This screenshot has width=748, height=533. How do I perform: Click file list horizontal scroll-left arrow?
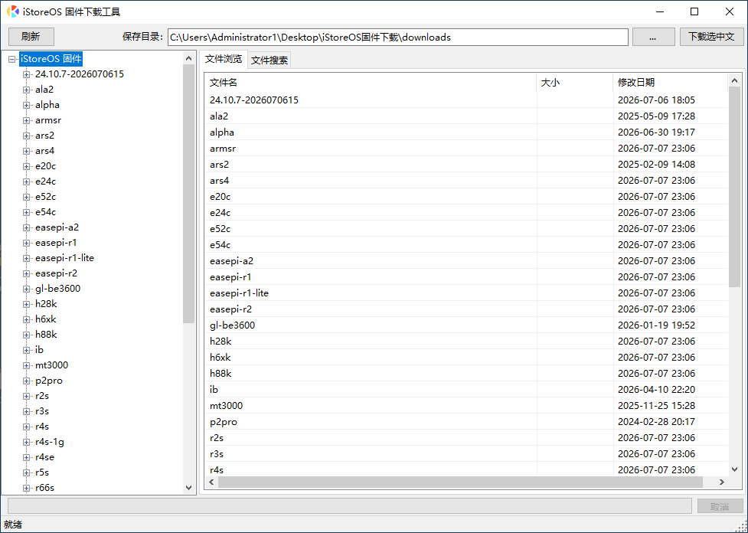[x=212, y=482]
